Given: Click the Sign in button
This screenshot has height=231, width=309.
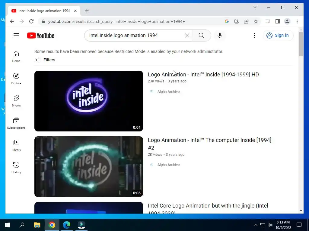Looking at the screenshot, I should point(278,35).
